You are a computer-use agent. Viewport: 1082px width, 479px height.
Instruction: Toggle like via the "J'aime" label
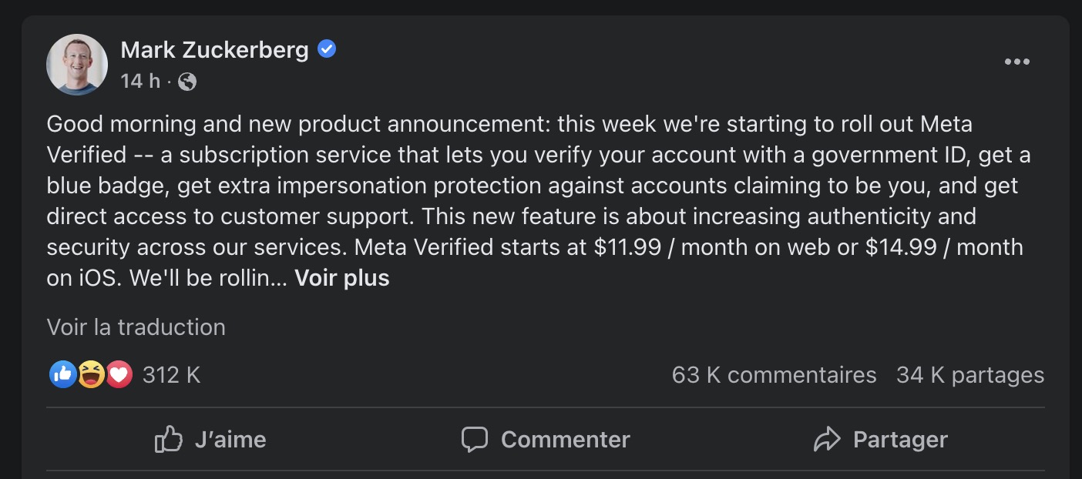coord(230,440)
